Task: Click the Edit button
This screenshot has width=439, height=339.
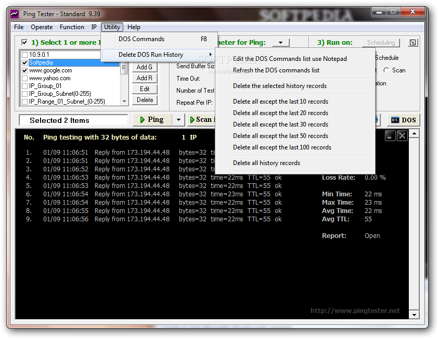Action: coord(145,89)
